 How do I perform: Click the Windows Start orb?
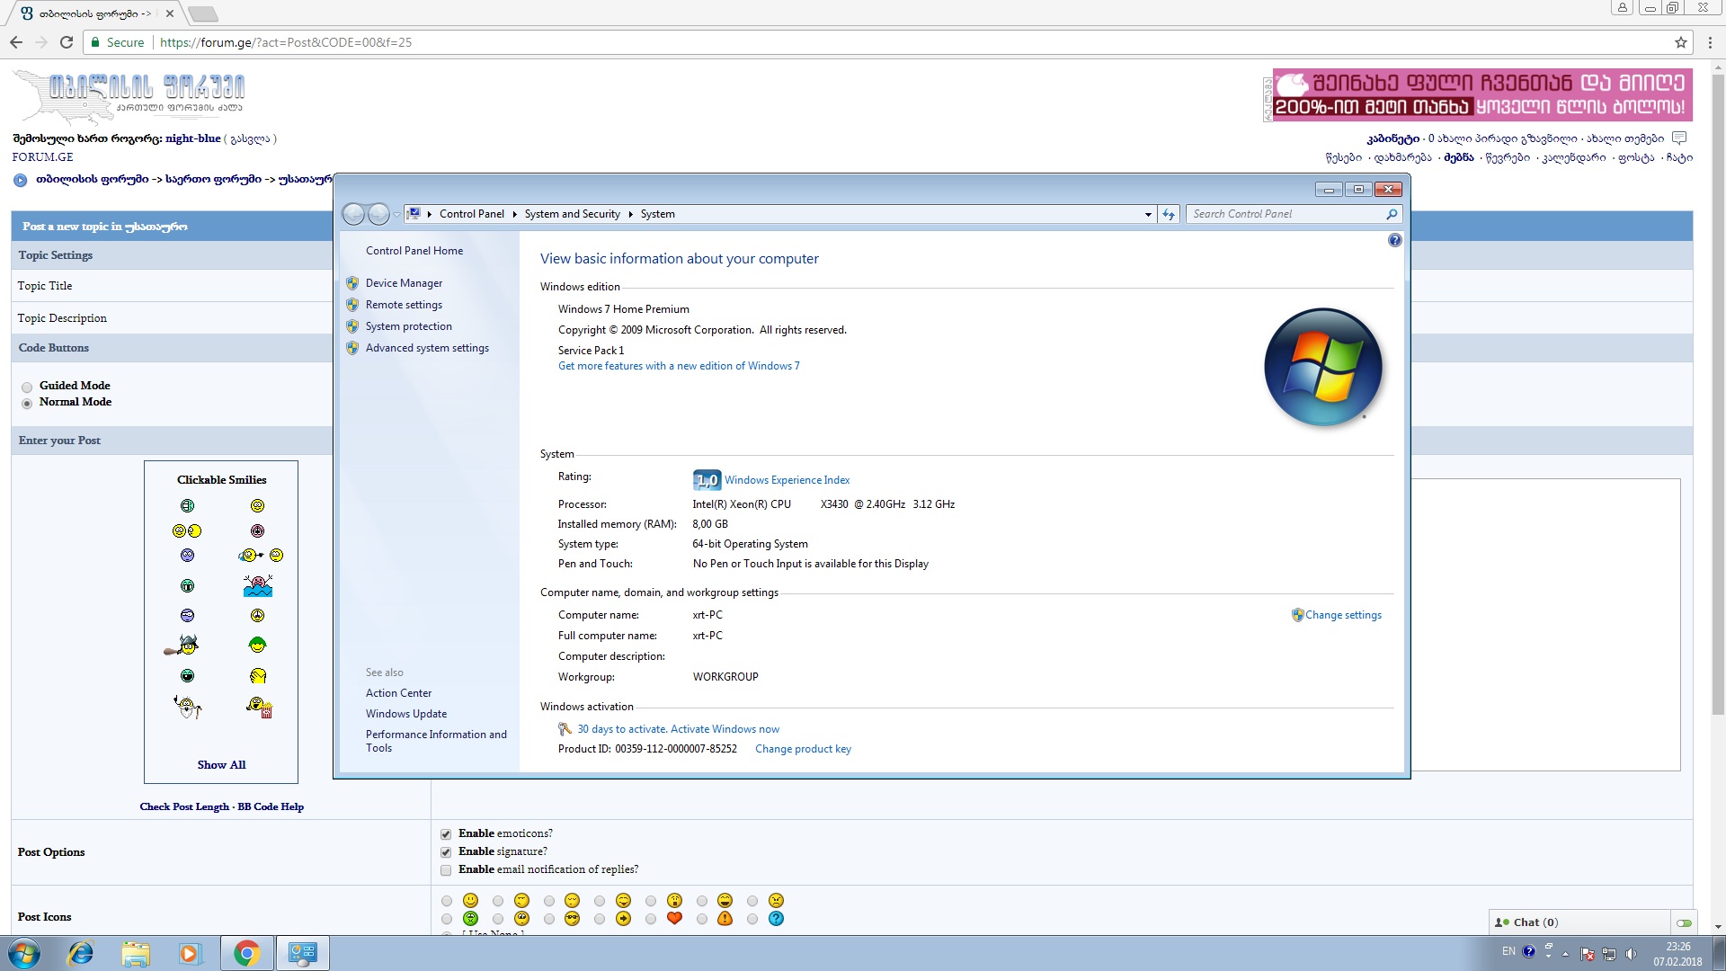[x=24, y=953]
